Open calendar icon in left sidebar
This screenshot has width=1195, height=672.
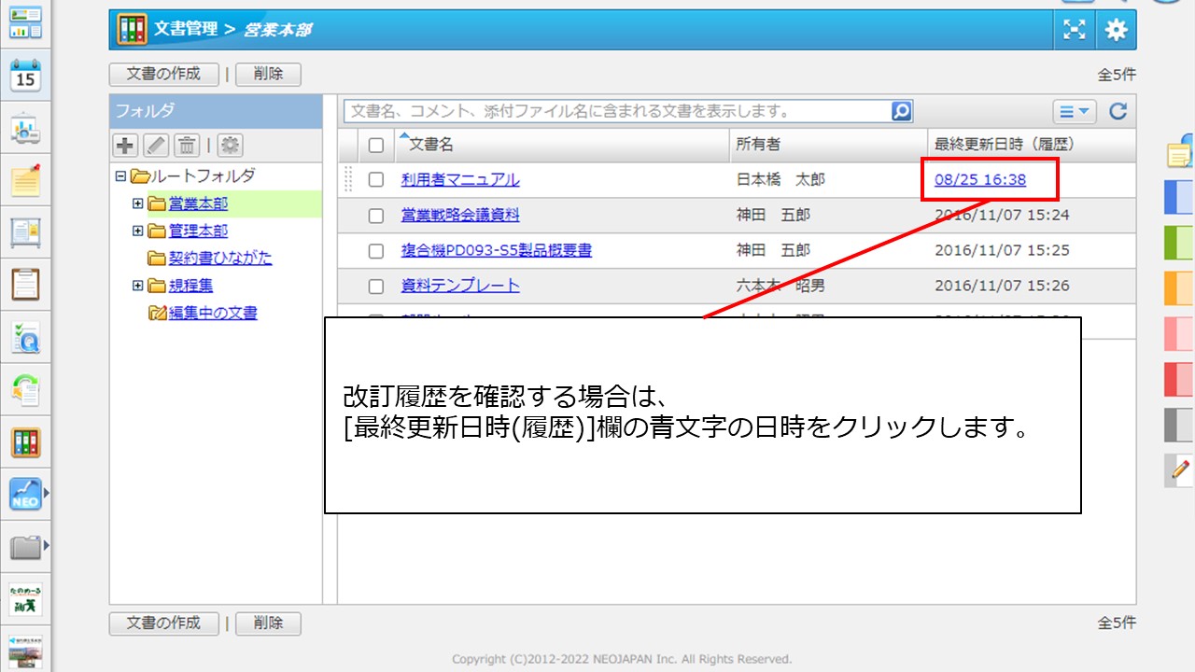(25, 77)
